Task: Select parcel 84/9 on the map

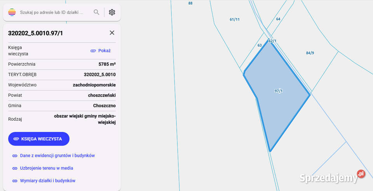Action: 310,53
